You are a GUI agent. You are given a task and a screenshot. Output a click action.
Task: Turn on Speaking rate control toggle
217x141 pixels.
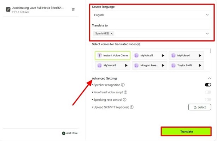coord(208,99)
